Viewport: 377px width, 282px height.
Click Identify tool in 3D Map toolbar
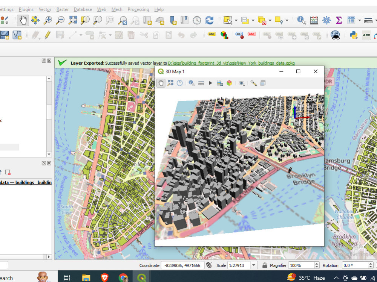pyautogui.click(x=192, y=83)
